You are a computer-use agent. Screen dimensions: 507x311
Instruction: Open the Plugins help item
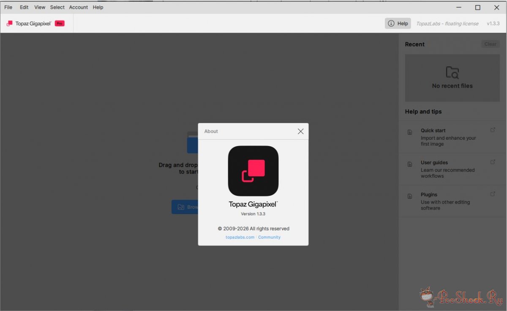coord(452,201)
